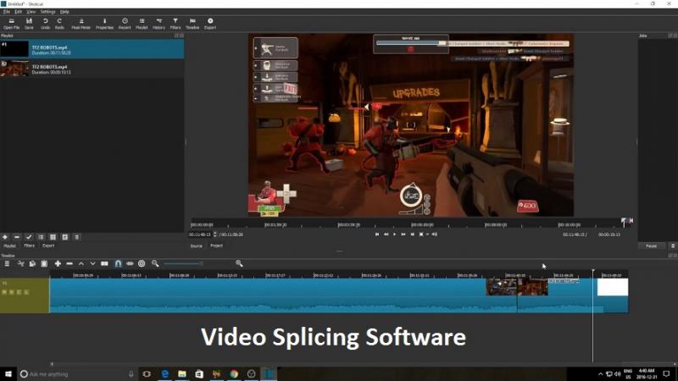Open the Help menu
Screen dimensions: 678x381
point(64,12)
